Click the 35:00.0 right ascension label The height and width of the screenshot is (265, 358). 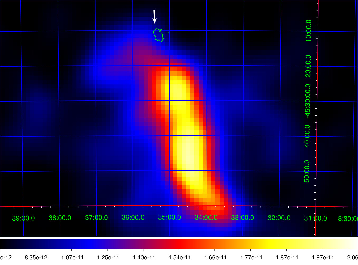point(170,217)
